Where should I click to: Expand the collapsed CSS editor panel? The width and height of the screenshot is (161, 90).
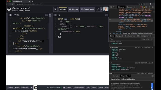coord(50,15)
